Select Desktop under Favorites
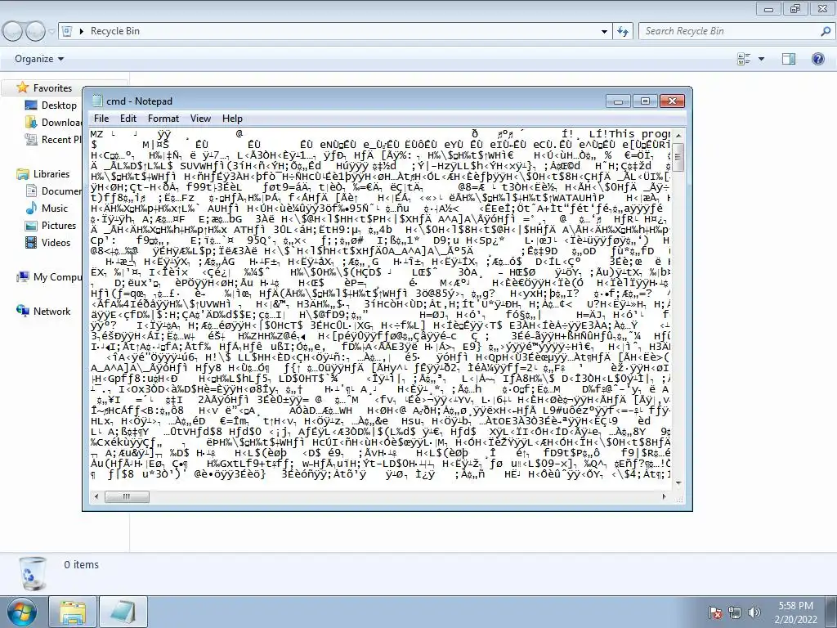837x628 pixels. click(x=59, y=105)
